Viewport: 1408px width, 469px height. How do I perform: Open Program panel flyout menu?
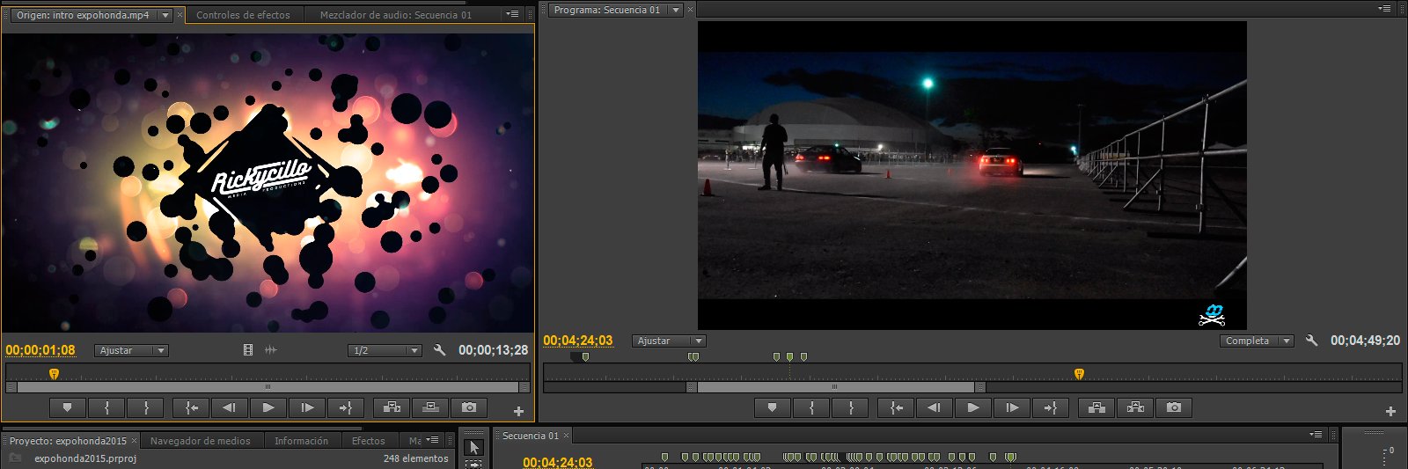tap(1385, 9)
